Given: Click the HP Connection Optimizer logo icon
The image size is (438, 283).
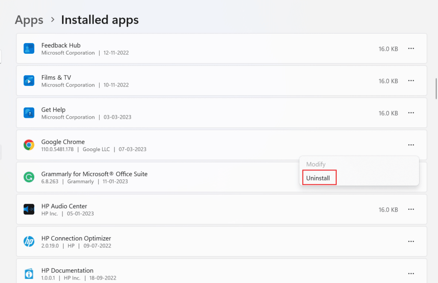Looking at the screenshot, I should click(29, 242).
